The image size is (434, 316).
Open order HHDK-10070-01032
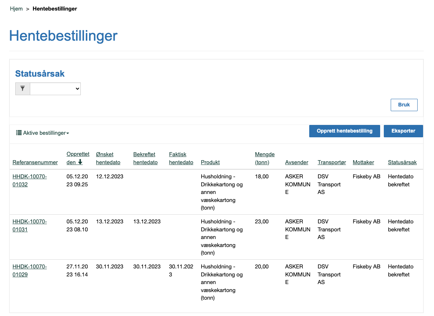[x=29, y=181]
